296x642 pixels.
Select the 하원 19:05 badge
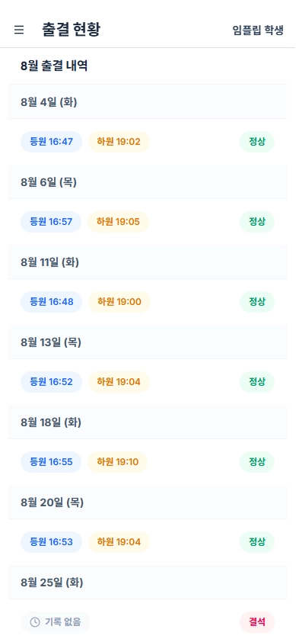tap(119, 222)
